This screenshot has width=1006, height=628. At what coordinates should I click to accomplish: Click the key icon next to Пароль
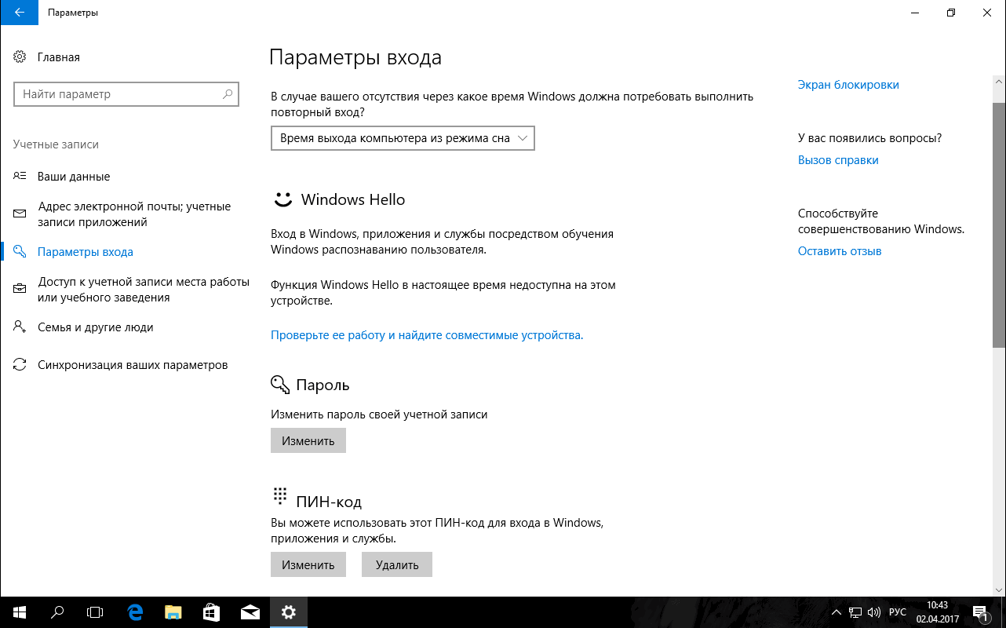(280, 385)
